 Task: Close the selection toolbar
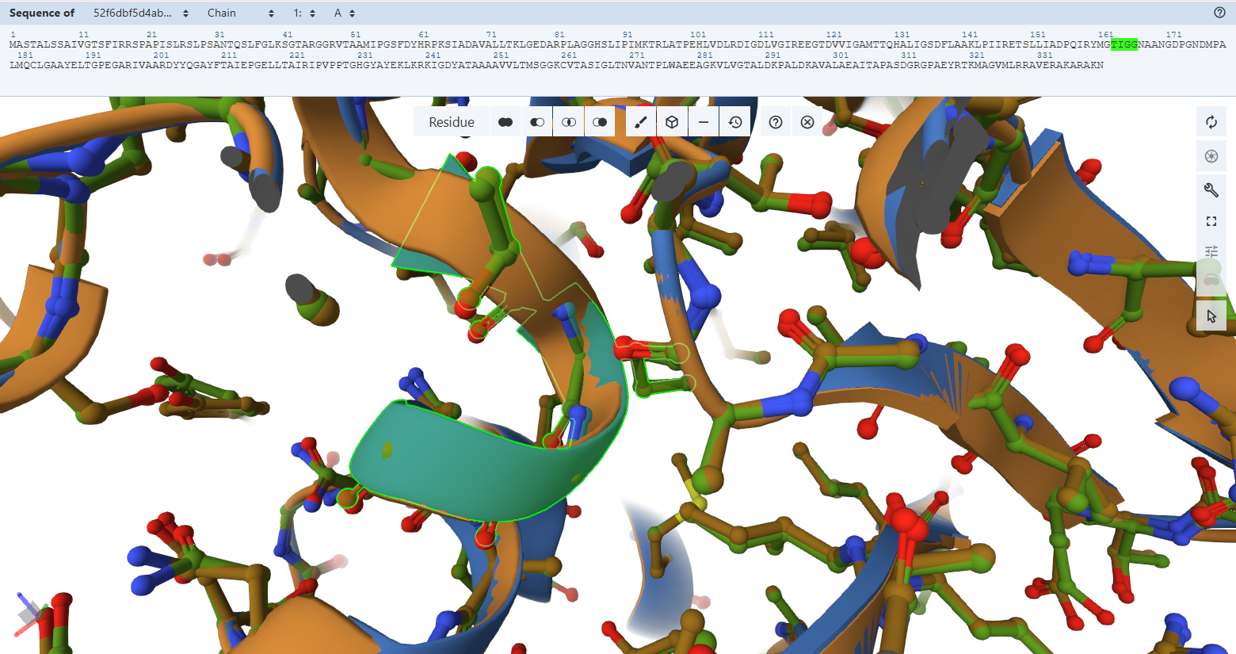(807, 122)
